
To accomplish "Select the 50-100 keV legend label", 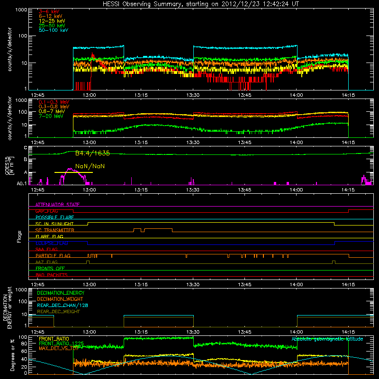I will [x=54, y=30].
